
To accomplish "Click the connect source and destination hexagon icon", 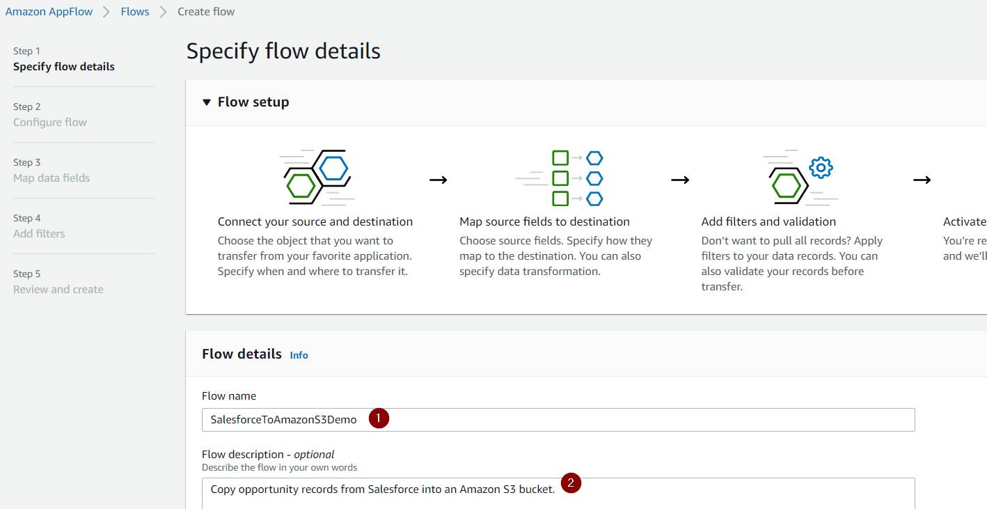I will [315, 175].
